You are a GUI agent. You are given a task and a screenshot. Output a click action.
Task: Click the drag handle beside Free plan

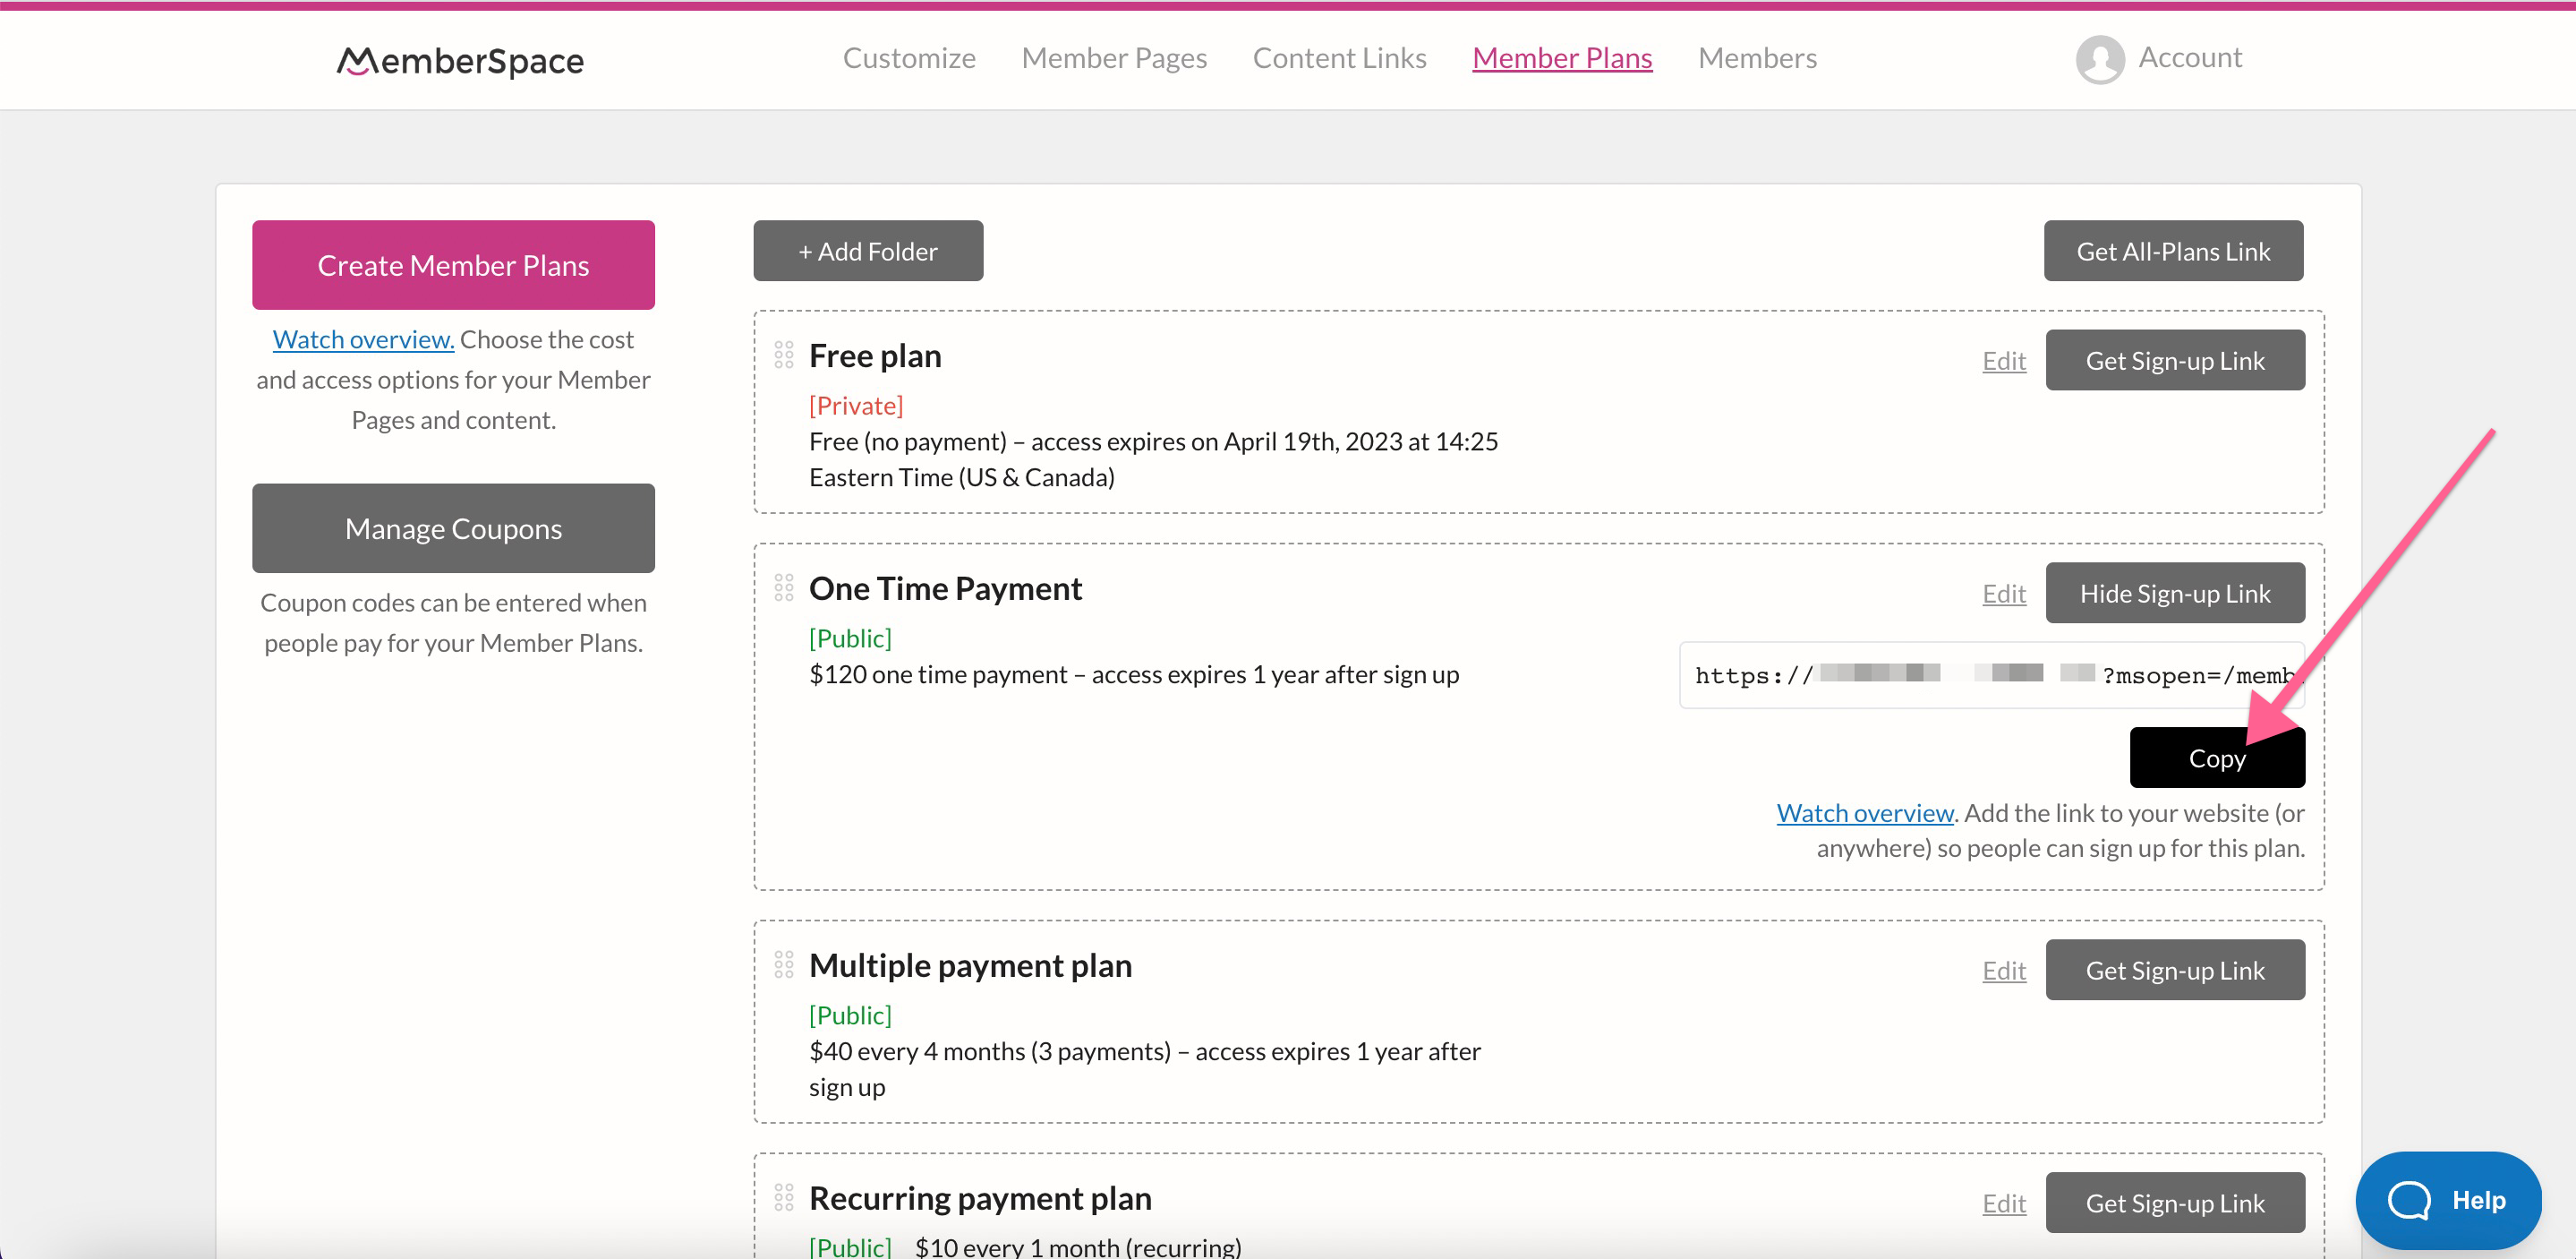point(784,355)
